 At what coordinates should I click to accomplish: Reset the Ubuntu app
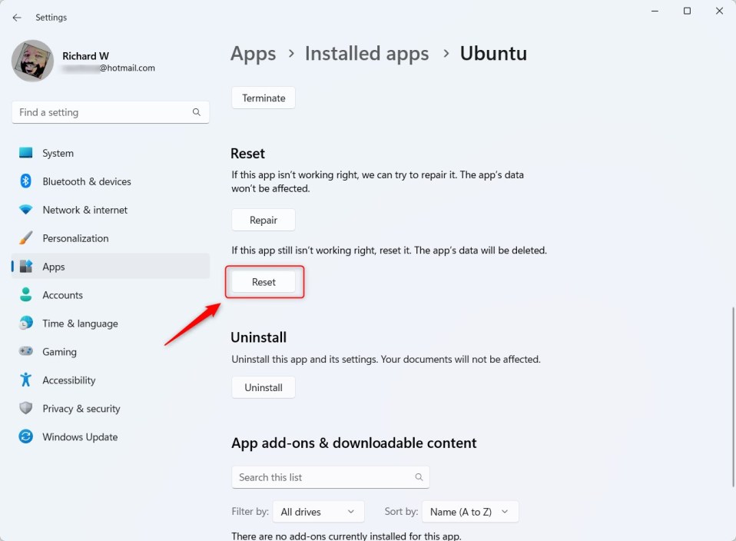[264, 282]
